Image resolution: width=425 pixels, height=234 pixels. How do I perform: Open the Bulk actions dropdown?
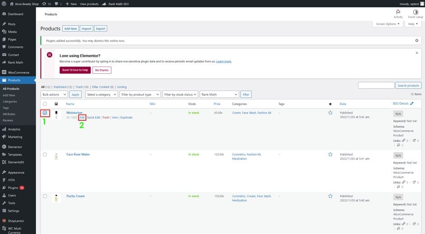54,94
